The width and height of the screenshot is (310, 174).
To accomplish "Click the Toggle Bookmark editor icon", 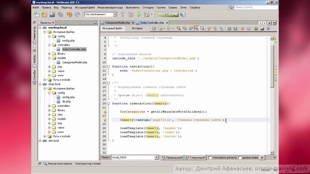I will (x=221, y=29).
